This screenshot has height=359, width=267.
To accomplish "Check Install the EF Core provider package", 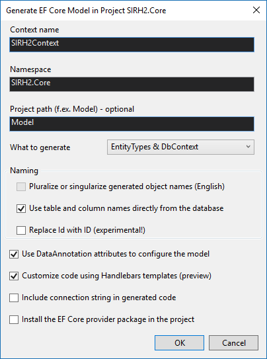I will coord(14,319).
